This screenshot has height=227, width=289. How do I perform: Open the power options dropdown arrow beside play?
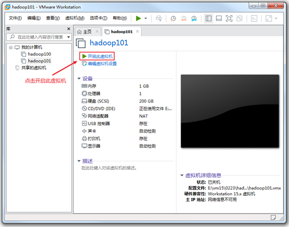point(146,18)
